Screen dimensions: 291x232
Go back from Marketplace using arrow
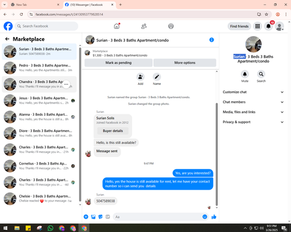click(7, 39)
